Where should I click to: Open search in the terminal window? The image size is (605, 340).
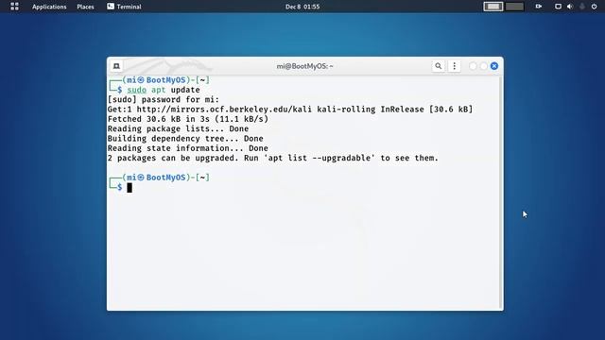(439, 66)
